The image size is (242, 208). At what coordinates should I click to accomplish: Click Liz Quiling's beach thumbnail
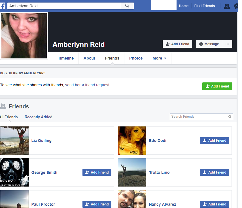pos(14,141)
